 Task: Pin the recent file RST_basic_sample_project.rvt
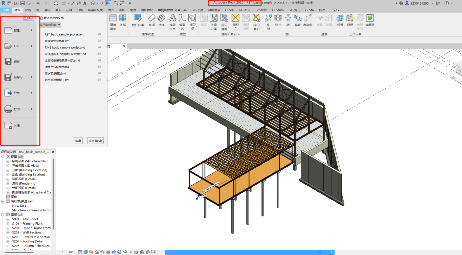pyautogui.click(x=99, y=34)
